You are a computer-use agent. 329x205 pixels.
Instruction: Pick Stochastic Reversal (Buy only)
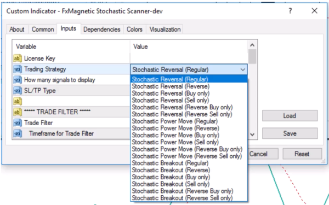pyautogui.click(x=189, y=93)
